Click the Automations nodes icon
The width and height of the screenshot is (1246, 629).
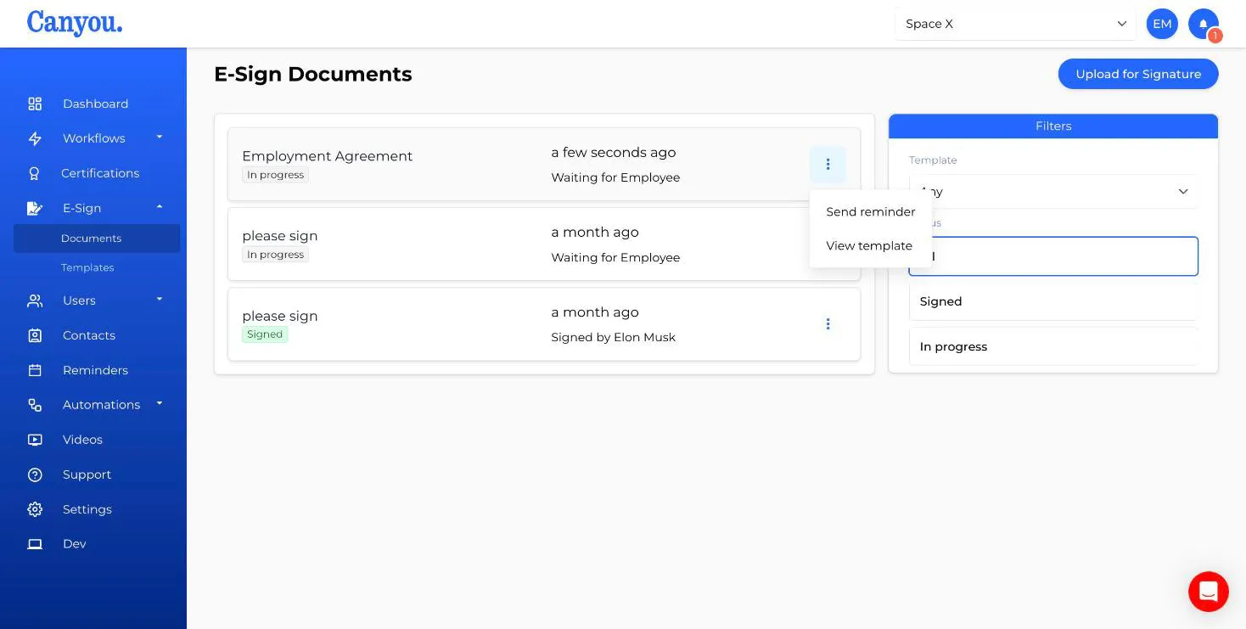pos(35,405)
